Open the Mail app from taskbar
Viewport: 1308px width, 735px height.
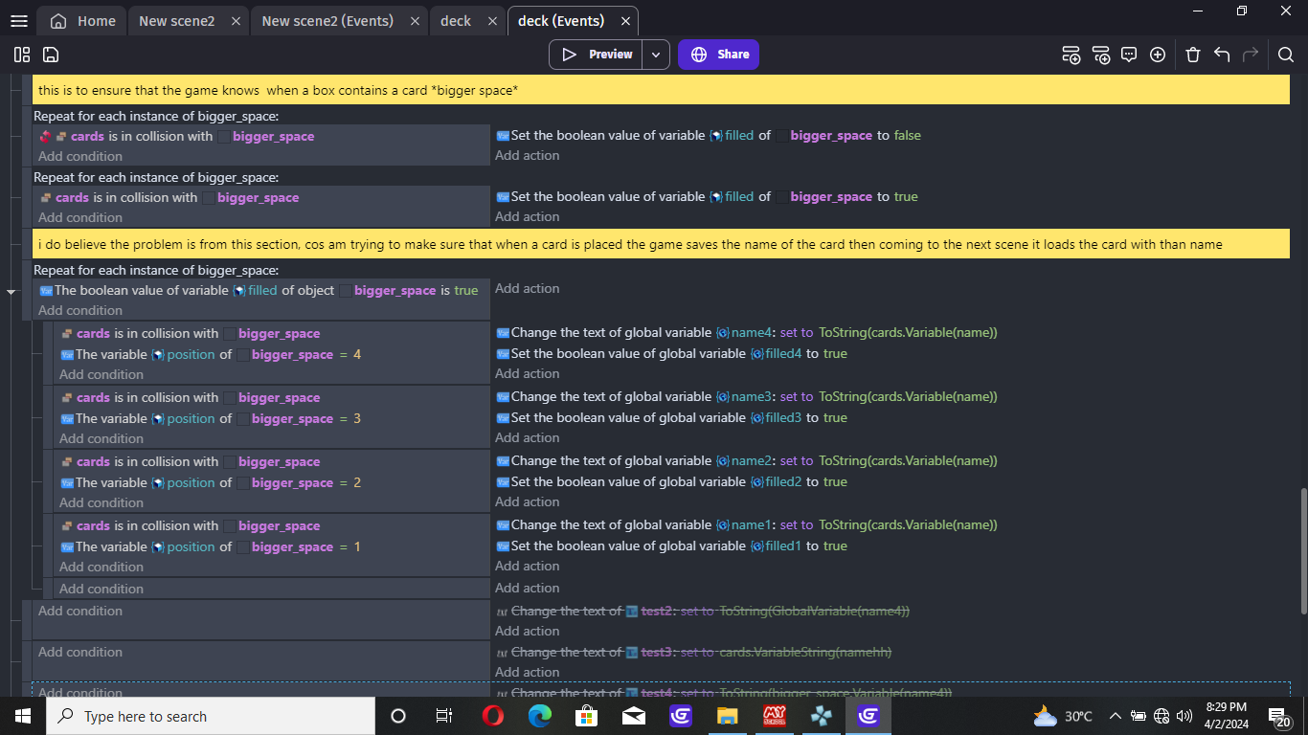633,716
